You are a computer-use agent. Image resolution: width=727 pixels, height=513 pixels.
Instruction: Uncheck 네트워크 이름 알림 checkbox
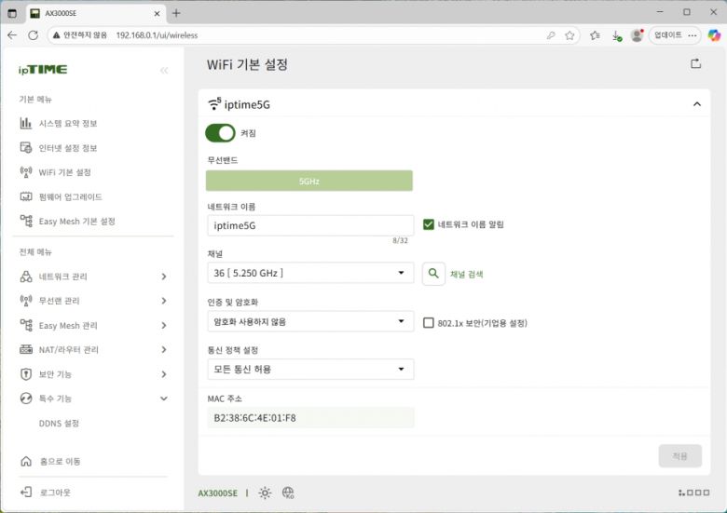point(429,224)
